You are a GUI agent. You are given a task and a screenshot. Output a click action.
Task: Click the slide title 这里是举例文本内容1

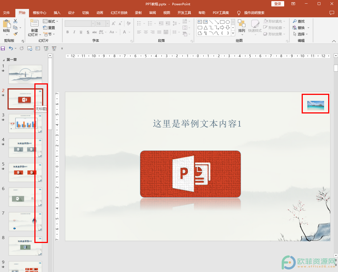[x=197, y=124]
